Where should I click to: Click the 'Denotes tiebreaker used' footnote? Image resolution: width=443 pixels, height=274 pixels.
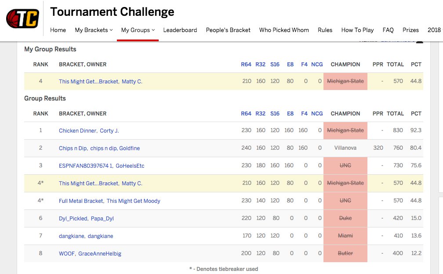pyautogui.click(x=223, y=269)
